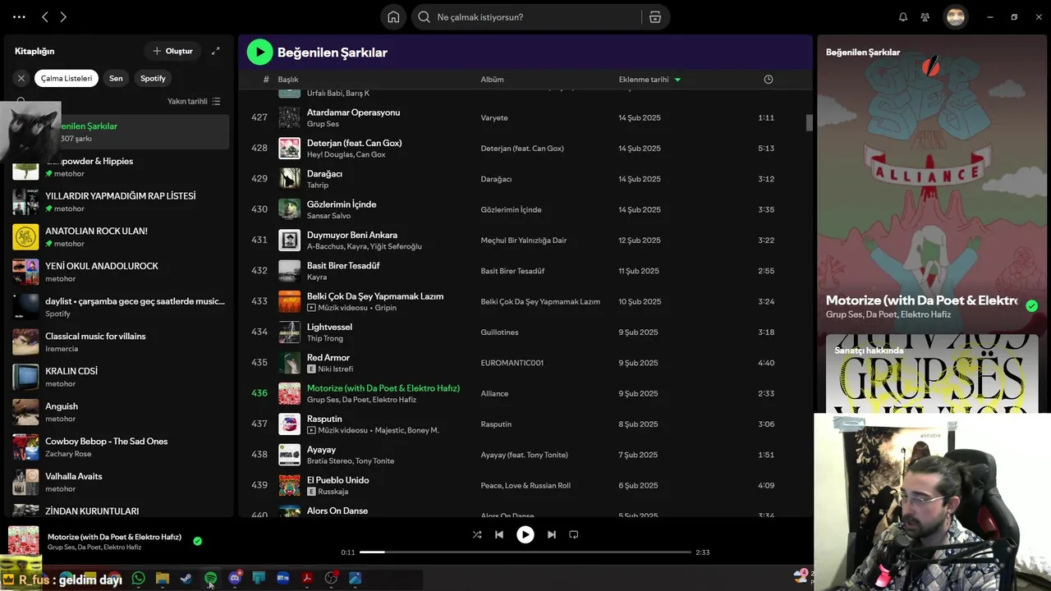Click now-playing album art in bottom bar
Viewport: 1051px width, 591px height.
(24, 541)
